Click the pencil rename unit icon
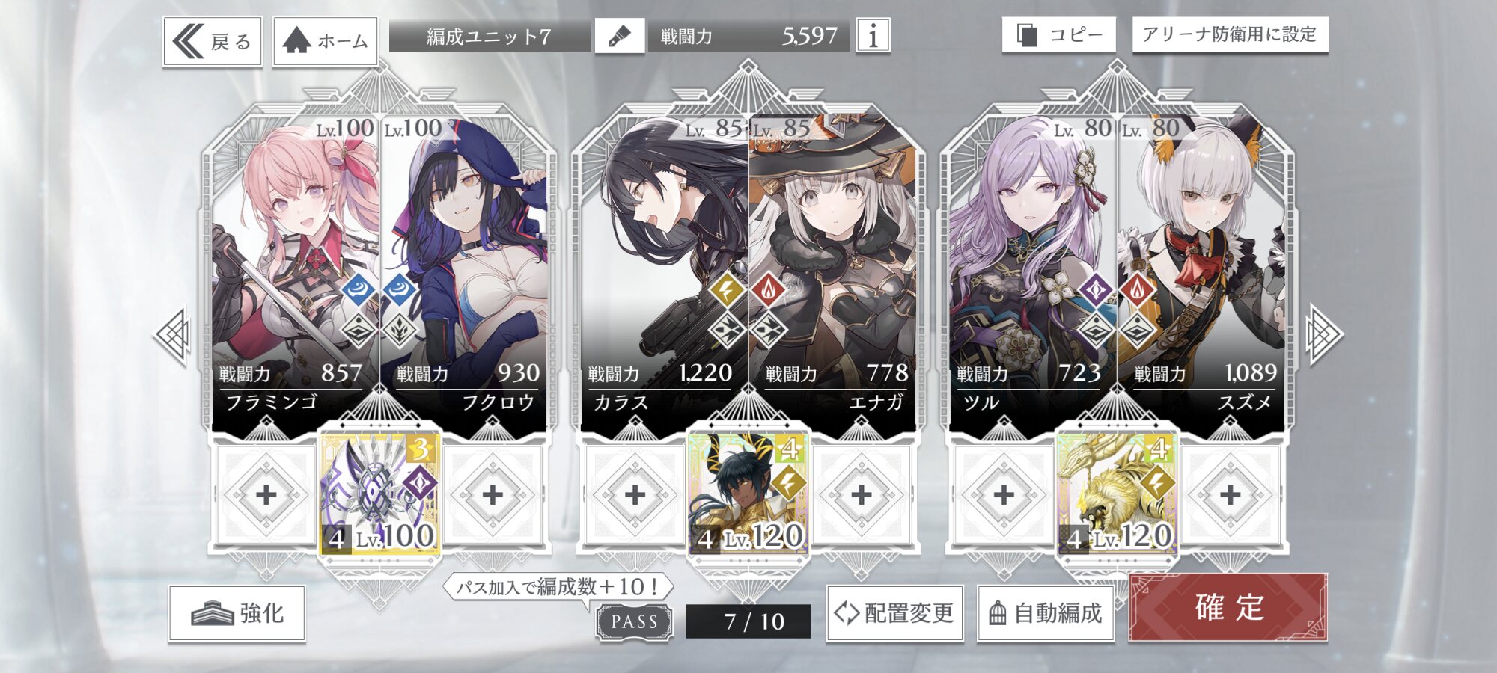Screen dimensions: 1497x673 620,36
